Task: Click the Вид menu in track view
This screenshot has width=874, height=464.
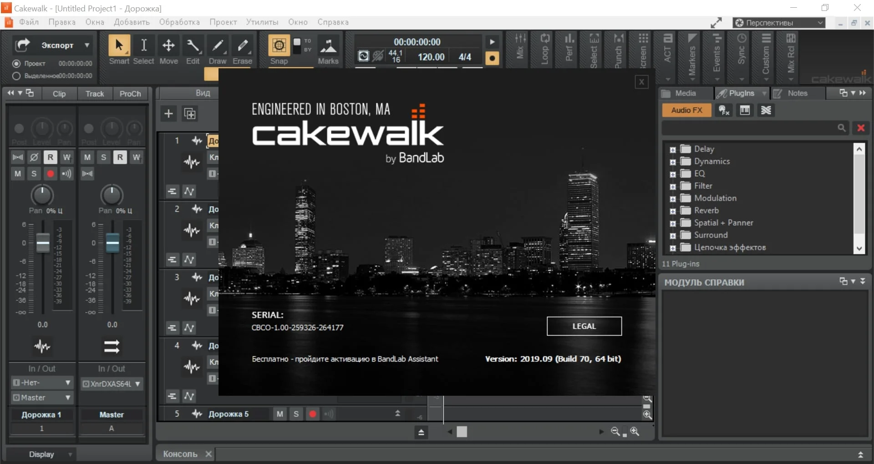Action: [x=203, y=93]
